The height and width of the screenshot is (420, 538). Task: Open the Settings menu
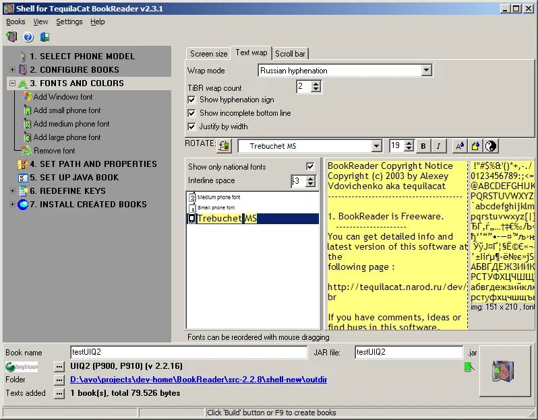tap(69, 22)
